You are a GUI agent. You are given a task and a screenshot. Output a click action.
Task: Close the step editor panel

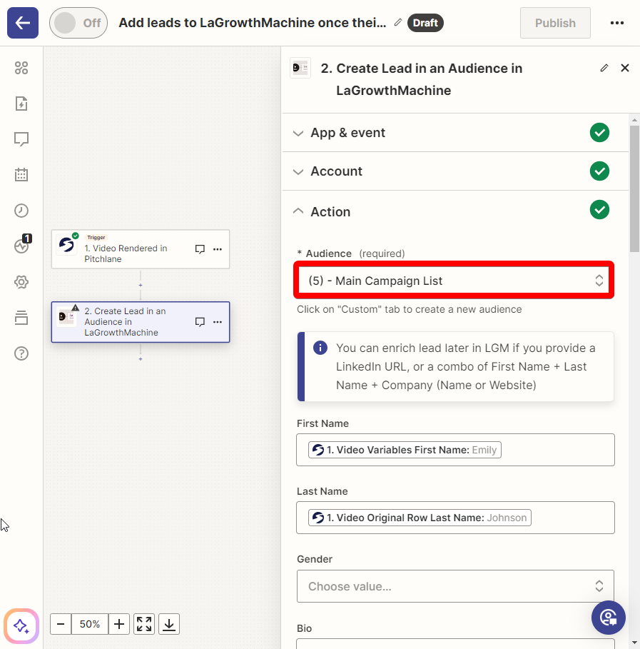point(625,68)
